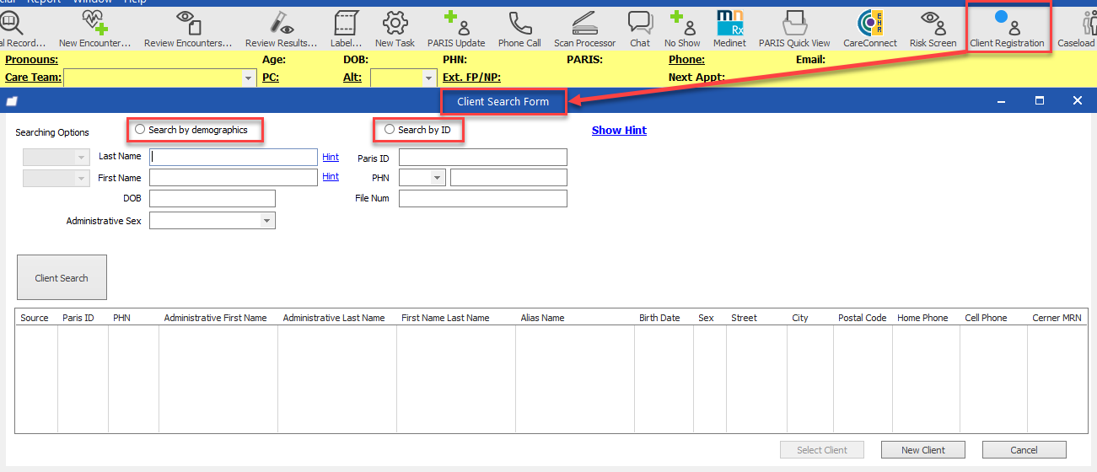Open Medinet Rx icon
The image size is (1097, 472).
point(729,28)
